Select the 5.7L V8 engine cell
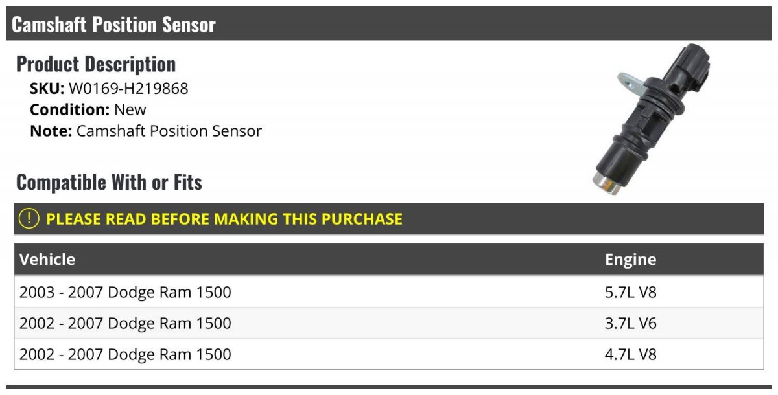Screen dimensions: 778x395 pyautogui.click(x=631, y=292)
